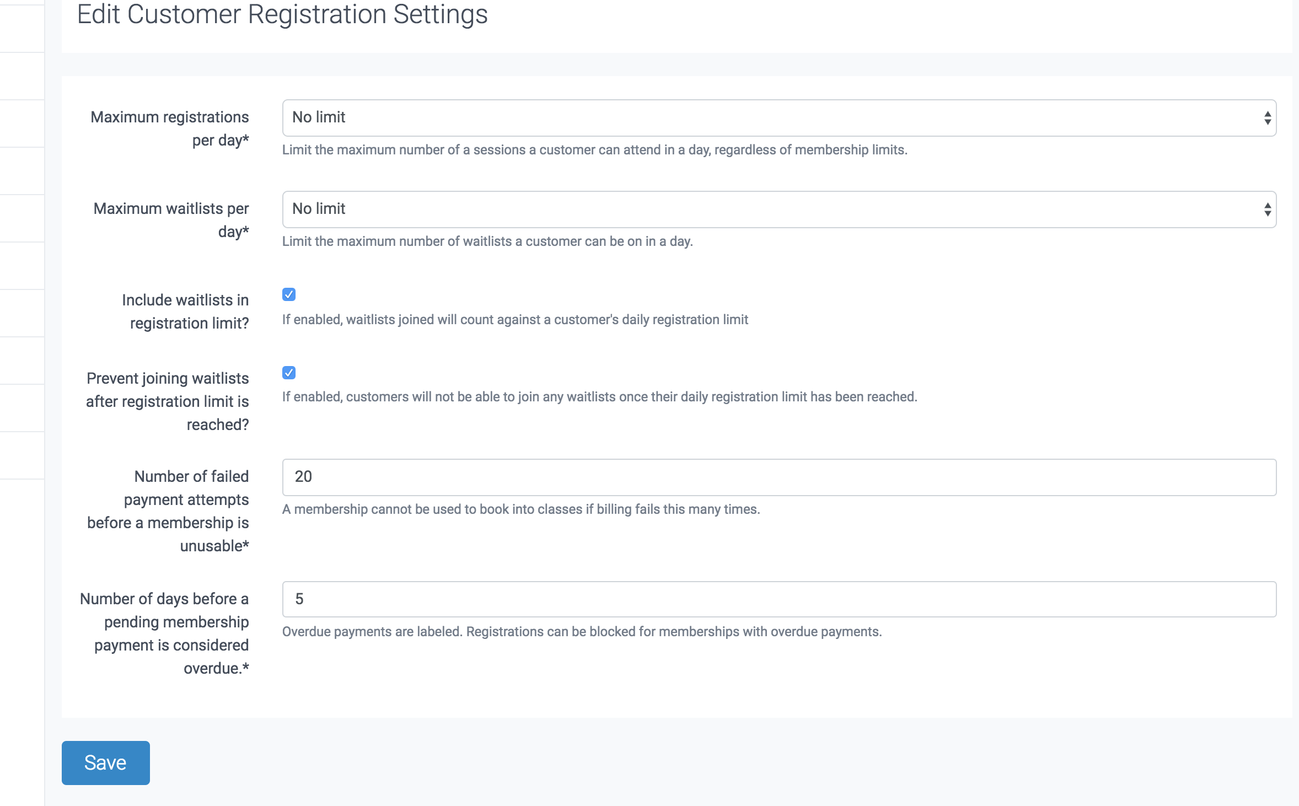1299x806 pixels.
Task: Click help text about customers joining waitlists
Action: pyautogui.click(x=599, y=397)
